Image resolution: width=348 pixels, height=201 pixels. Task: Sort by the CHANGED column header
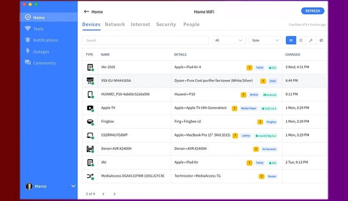293,54
